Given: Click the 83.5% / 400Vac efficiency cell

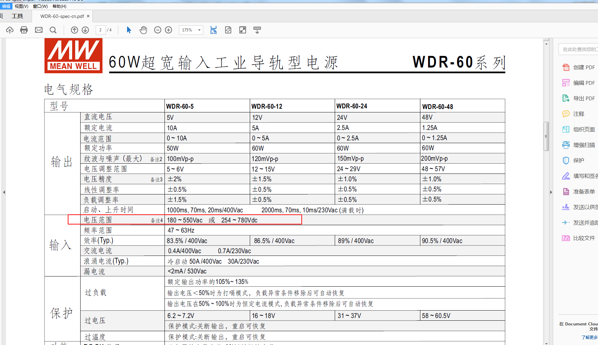Looking at the screenshot, I should pos(187,241).
